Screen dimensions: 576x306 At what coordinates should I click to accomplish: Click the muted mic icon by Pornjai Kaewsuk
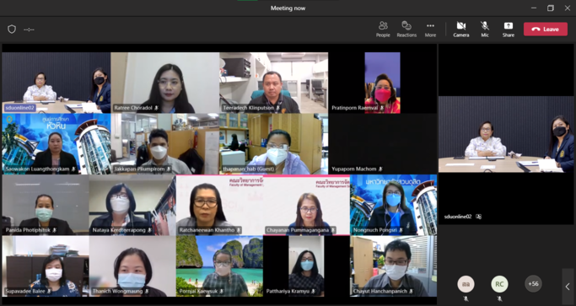point(221,292)
